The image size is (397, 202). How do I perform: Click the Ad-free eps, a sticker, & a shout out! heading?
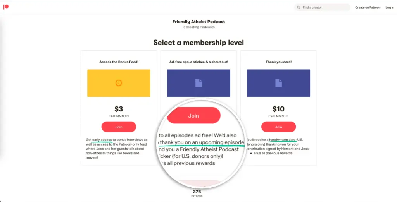tap(198, 62)
